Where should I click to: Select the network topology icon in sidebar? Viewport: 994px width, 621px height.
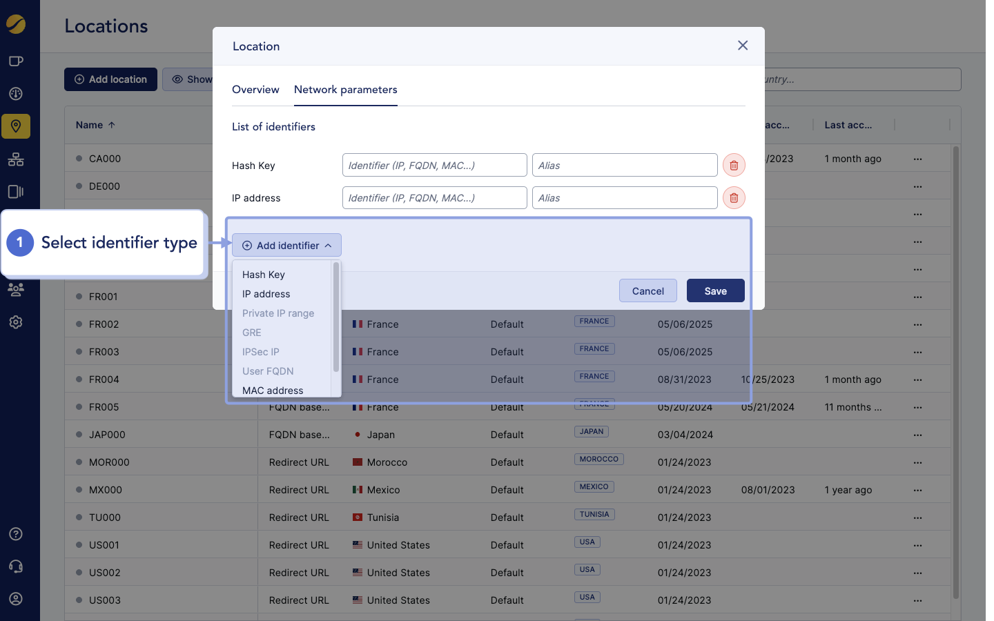pyautogui.click(x=15, y=159)
